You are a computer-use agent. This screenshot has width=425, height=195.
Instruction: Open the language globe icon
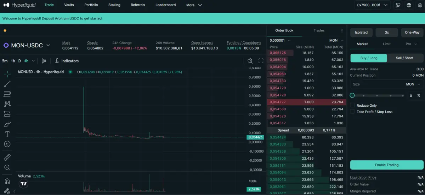[409, 5]
